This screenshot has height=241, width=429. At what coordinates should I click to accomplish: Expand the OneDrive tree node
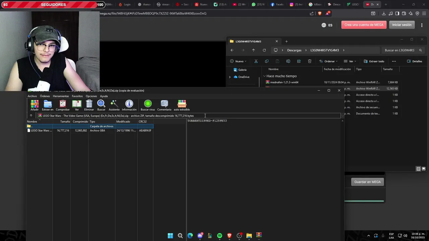[x=230, y=77]
